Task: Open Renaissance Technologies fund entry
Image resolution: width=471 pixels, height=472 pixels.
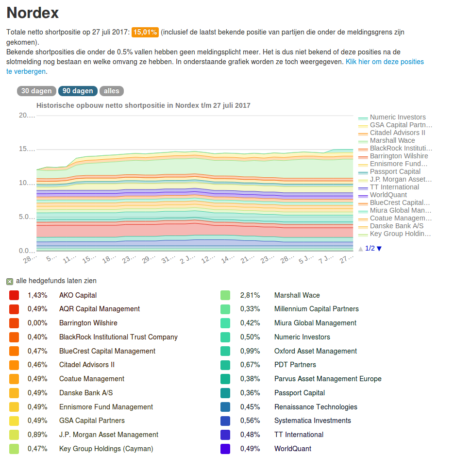Action: point(316,407)
